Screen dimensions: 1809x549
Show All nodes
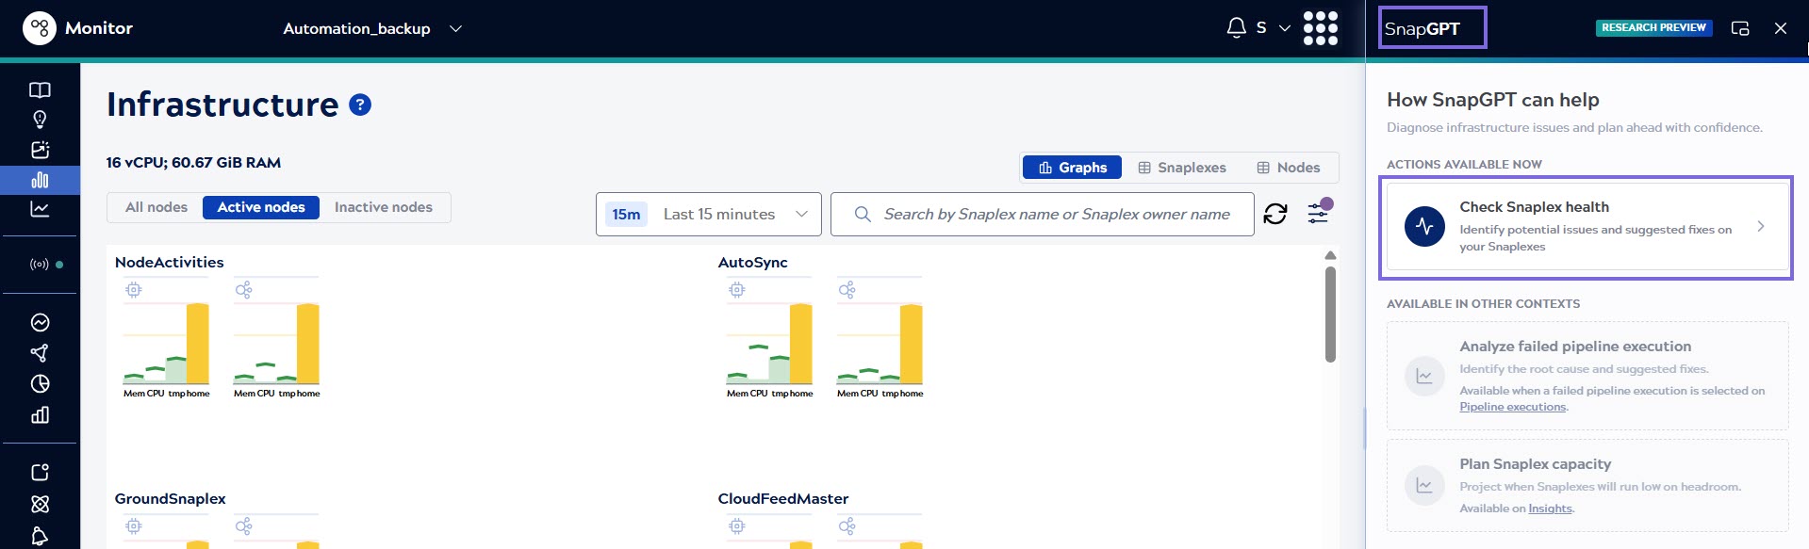[156, 207]
